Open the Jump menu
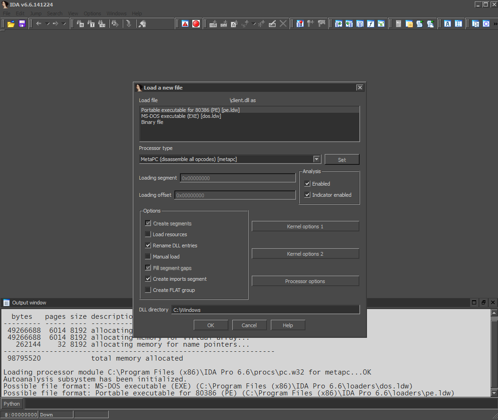Image resolution: width=498 pixels, height=420 pixels. point(36,13)
